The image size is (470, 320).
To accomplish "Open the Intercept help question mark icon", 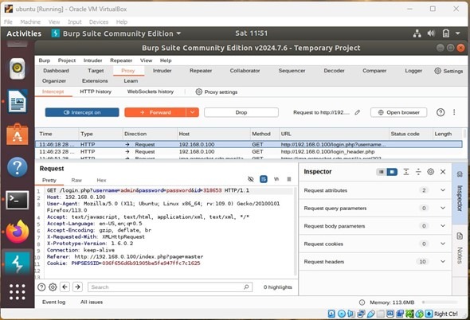I will click(x=441, y=112).
